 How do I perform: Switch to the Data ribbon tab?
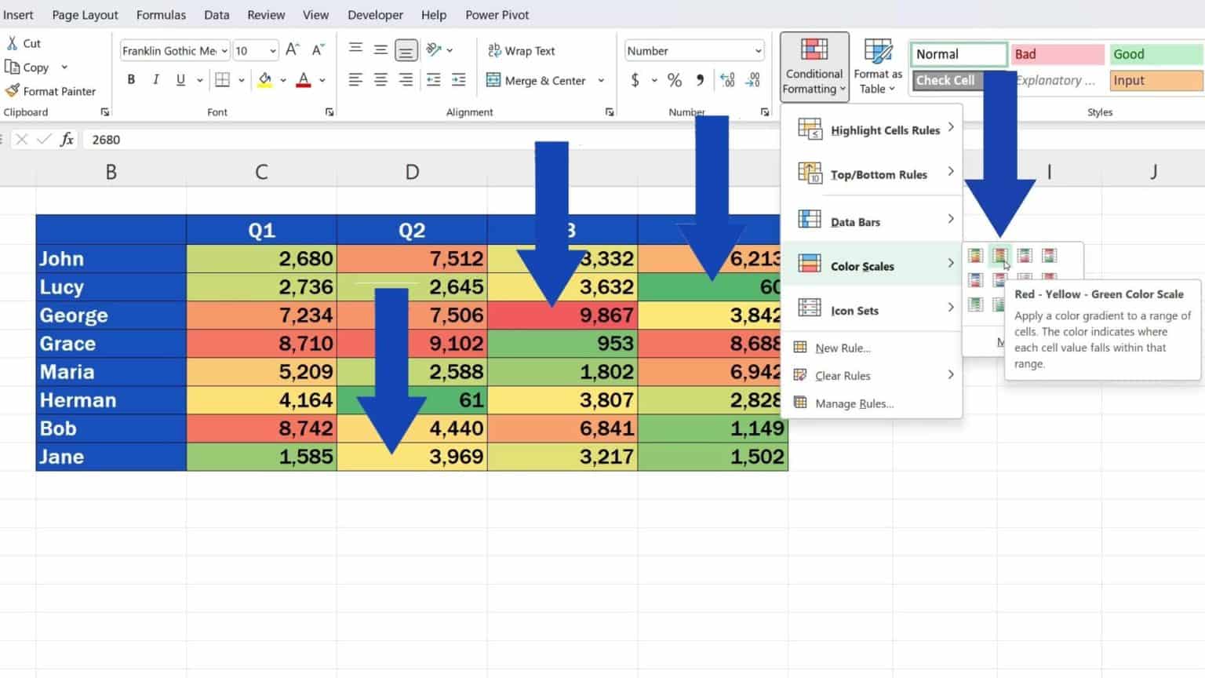point(216,14)
